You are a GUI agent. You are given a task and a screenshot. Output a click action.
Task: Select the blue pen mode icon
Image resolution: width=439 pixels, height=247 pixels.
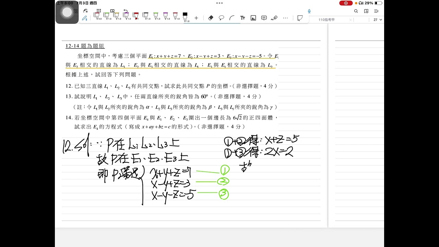coord(85,18)
